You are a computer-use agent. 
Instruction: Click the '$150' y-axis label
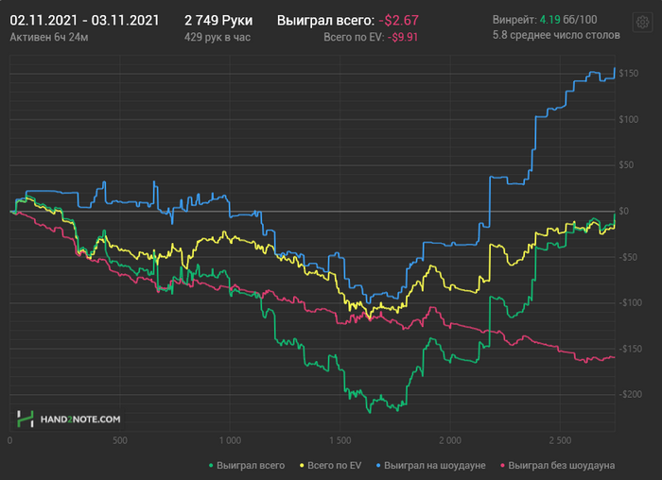[x=629, y=74]
